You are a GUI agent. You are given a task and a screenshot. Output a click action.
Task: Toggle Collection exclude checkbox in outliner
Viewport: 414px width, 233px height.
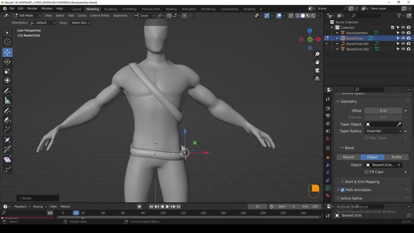(393, 28)
